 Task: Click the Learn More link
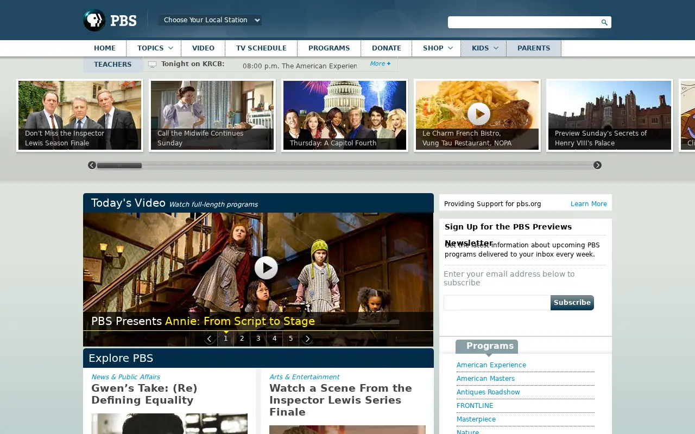click(x=589, y=204)
